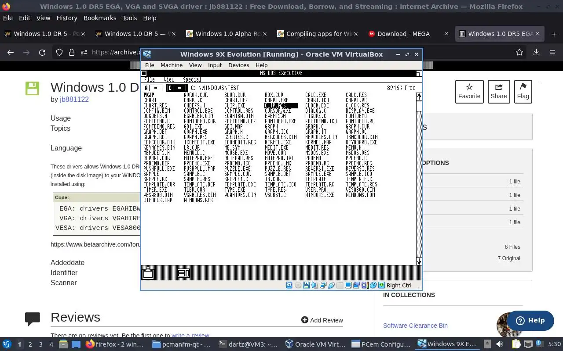
Task: Select file CLOCK.EXE in the listing
Action: (317, 105)
